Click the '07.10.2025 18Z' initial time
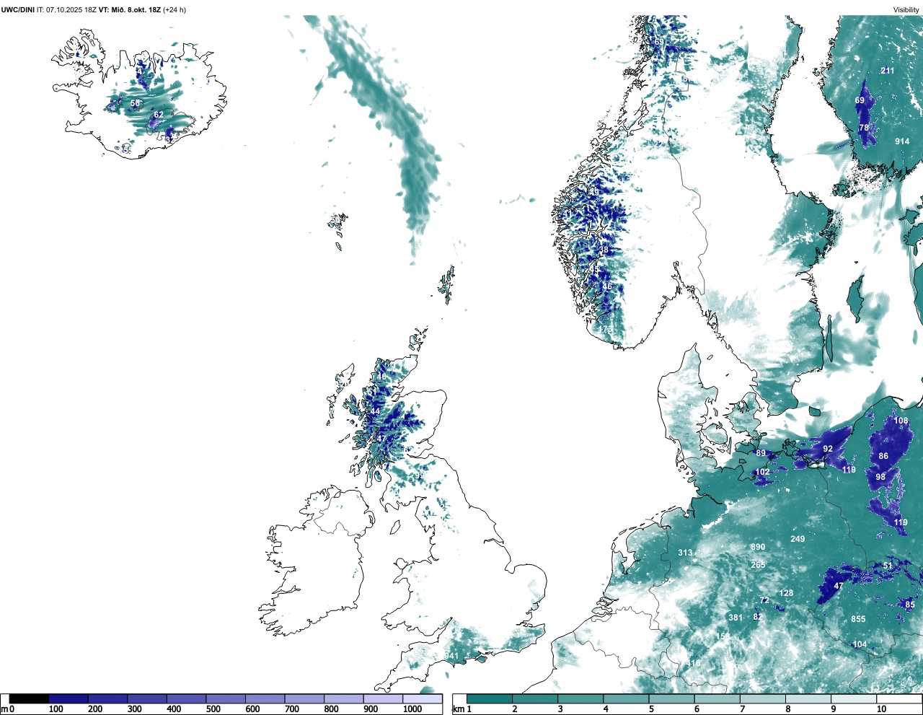Viewport: 923px width, 715px height. click(x=71, y=9)
